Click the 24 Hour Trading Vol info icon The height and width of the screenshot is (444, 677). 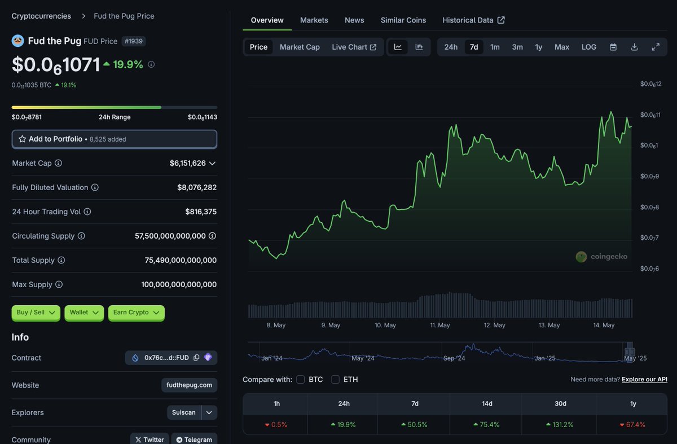point(87,212)
